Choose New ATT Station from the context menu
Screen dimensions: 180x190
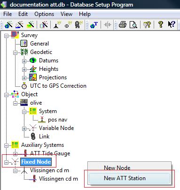click(x=129, y=178)
